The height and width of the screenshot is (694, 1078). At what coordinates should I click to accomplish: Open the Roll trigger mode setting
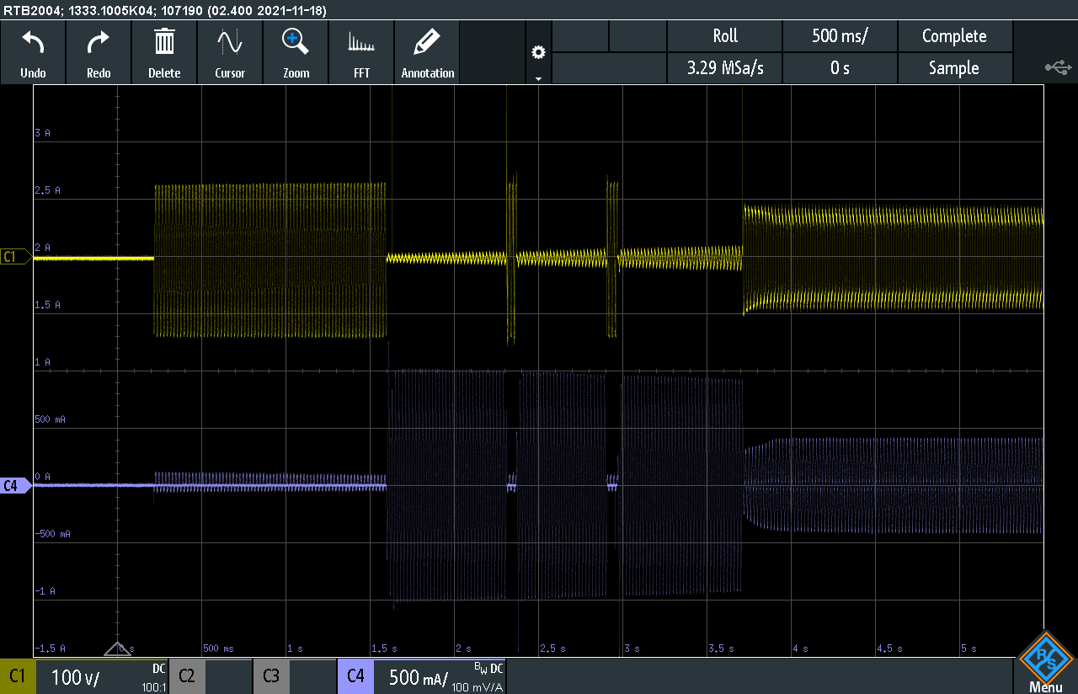coord(724,36)
